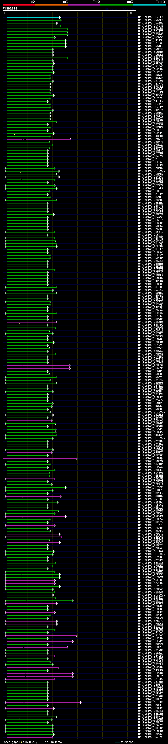Click label UniRef100_Q9RGD5
The height and width of the screenshot is (744, 168).
tap(151, 258)
